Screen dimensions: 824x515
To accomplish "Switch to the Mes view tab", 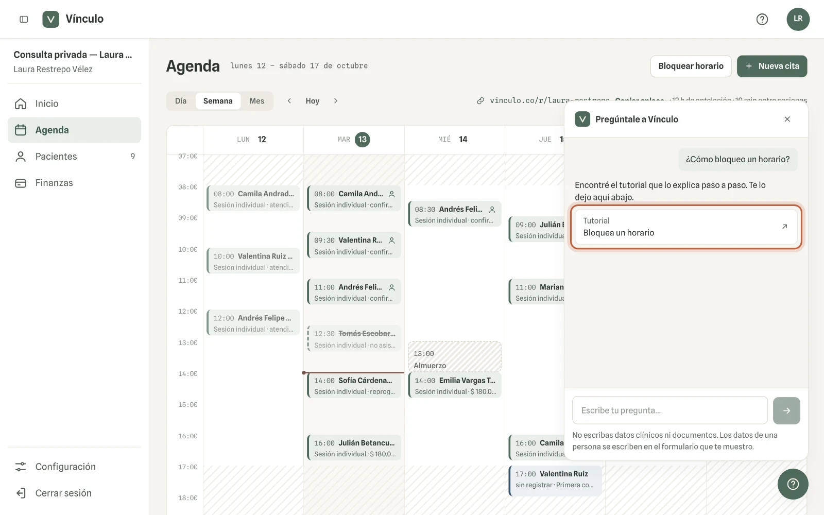I will point(257,101).
